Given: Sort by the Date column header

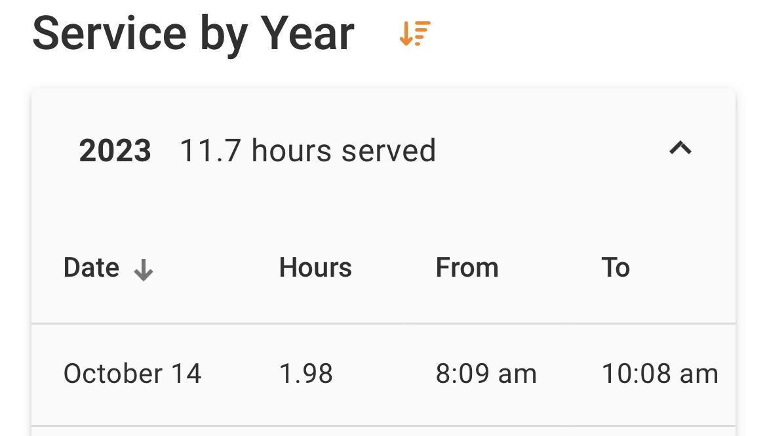Looking at the screenshot, I should pos(92,268).
